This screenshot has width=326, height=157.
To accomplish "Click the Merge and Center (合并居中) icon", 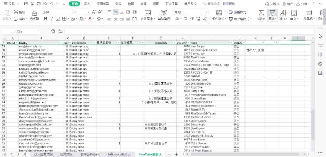I will (148, 13).
